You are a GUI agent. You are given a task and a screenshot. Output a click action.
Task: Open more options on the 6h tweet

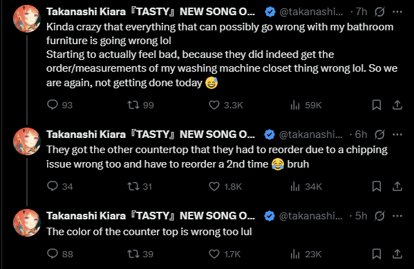[x=397, y=134]
